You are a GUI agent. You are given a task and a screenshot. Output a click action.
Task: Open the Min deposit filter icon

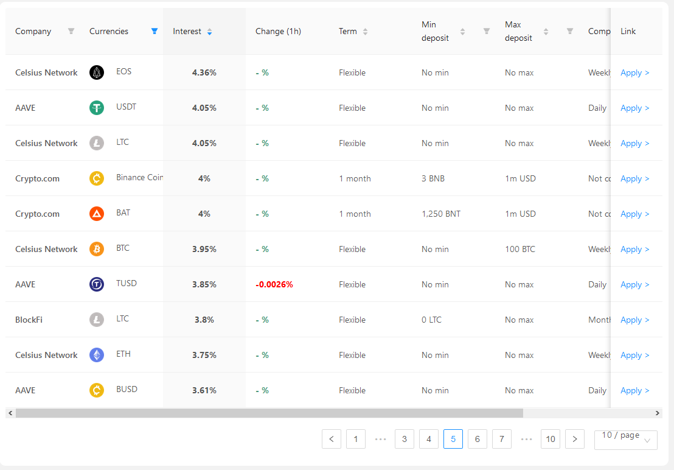[487, 31]
